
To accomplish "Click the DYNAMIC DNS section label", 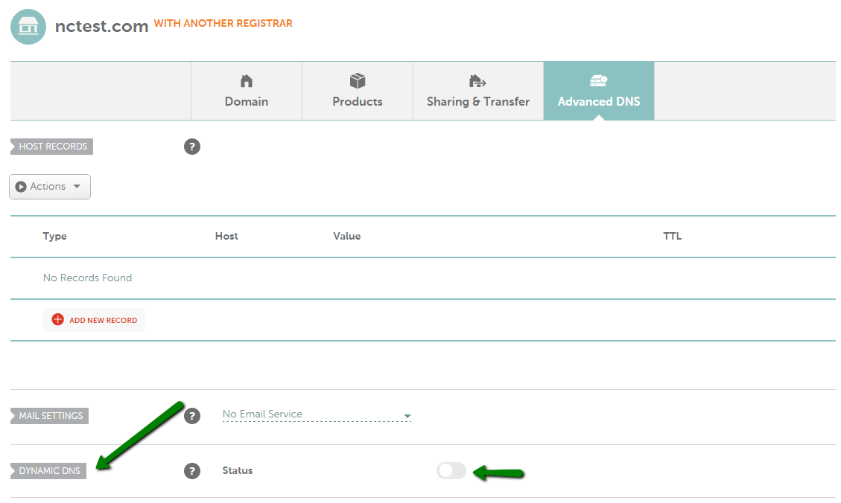I will click(x=48, y=471).
